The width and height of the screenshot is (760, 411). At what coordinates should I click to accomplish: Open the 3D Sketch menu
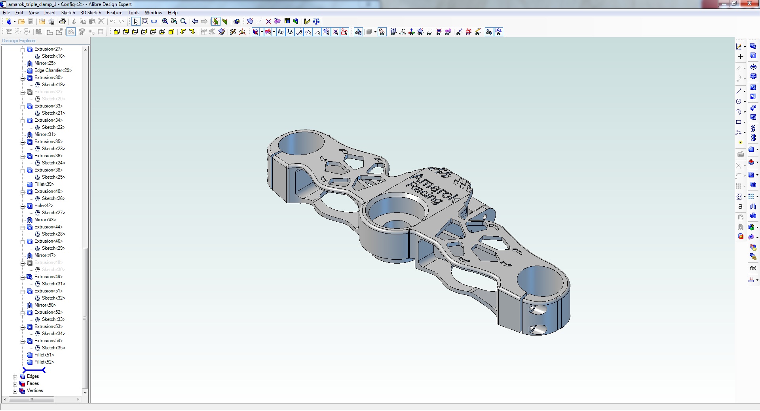pyautogui.click(x=91, y=13)
